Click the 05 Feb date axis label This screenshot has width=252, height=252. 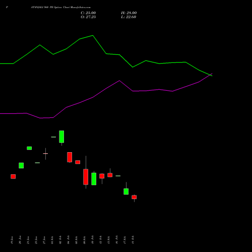pos(77,240)
